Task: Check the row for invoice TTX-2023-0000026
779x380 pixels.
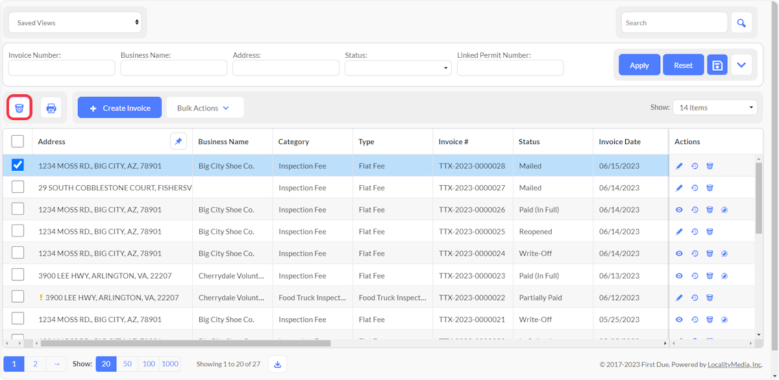Action: (x=18, y=209)
